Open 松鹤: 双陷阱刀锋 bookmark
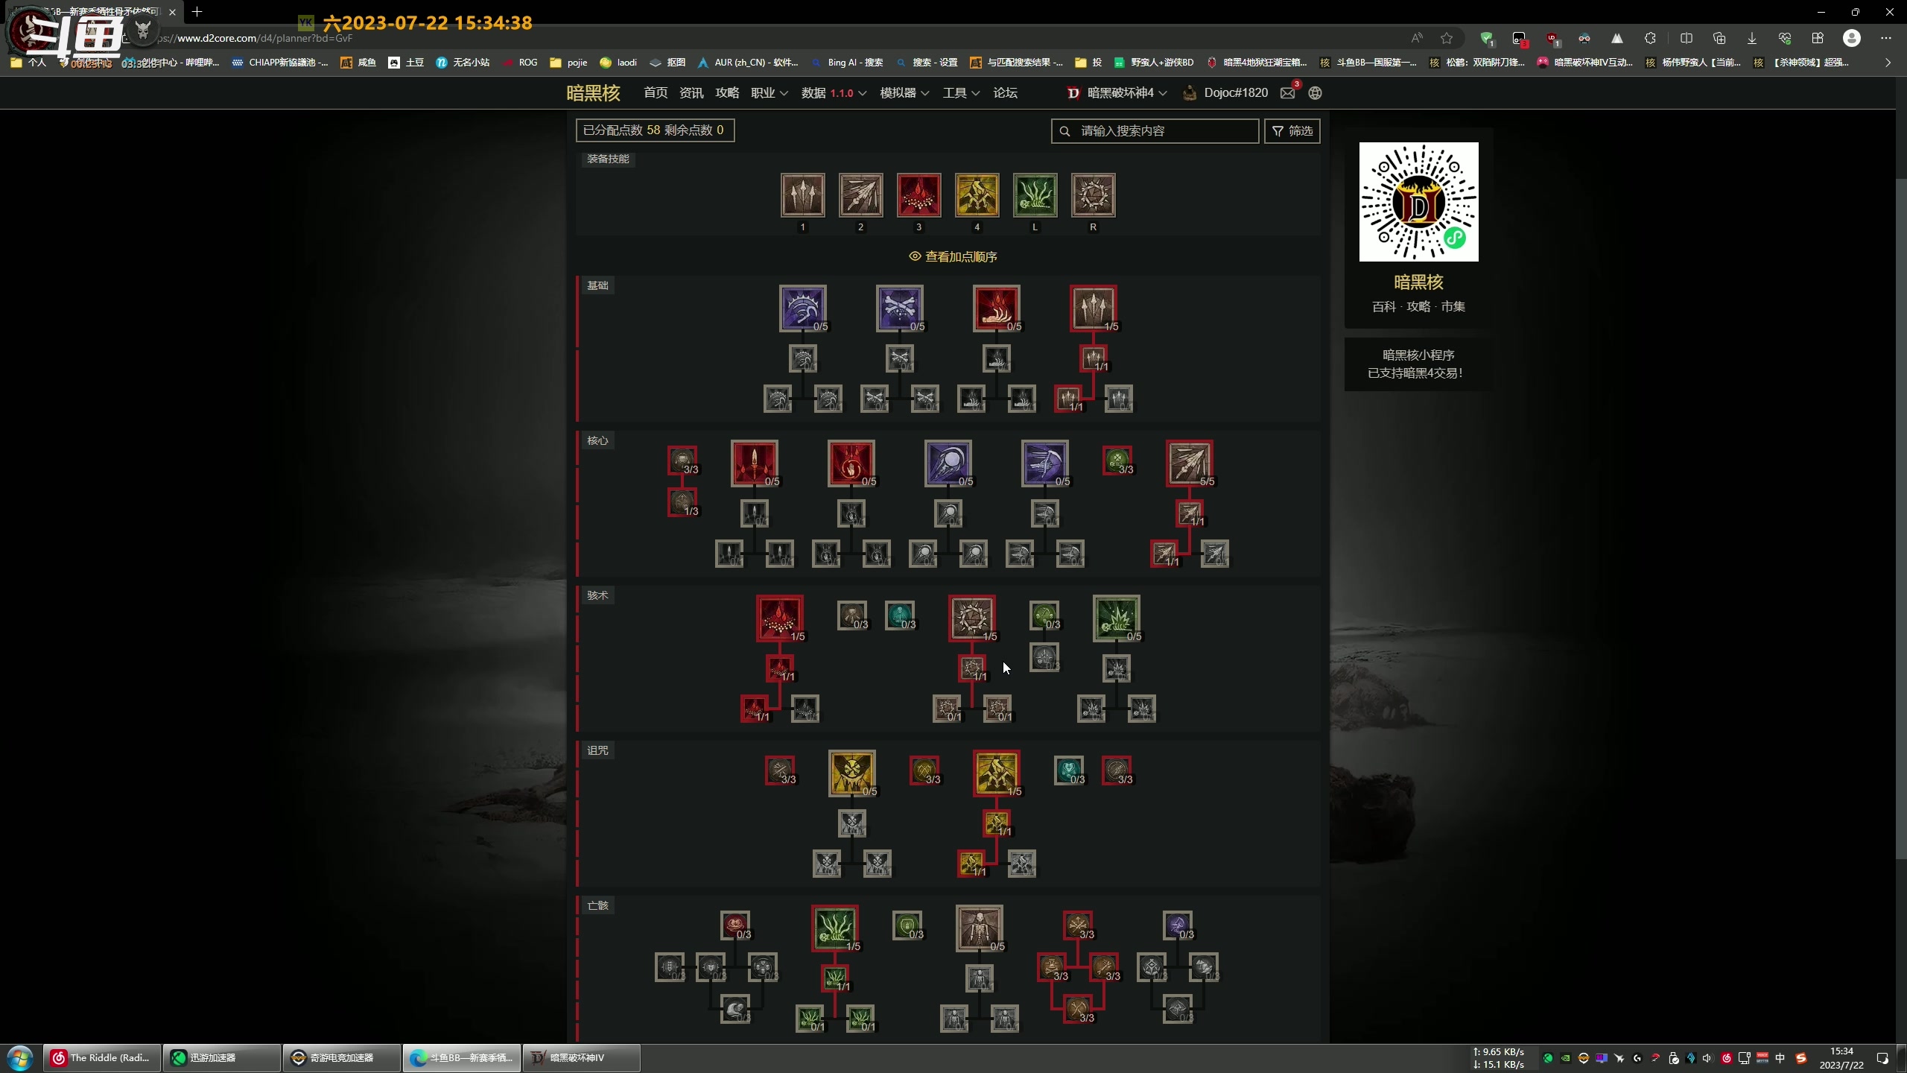1907x1073 pixels. point(1476,63)
